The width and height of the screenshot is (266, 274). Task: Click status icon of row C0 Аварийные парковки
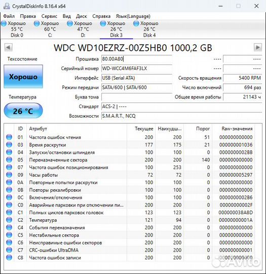pyautogui.click(x=9, y=205)
